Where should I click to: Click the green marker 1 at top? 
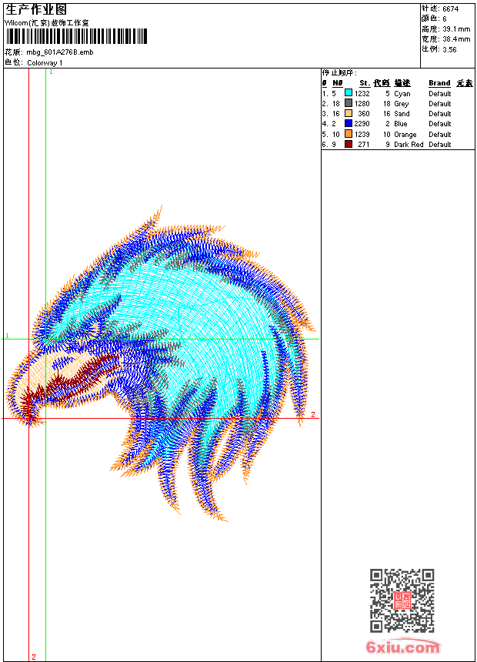click(x=51, y=72)
